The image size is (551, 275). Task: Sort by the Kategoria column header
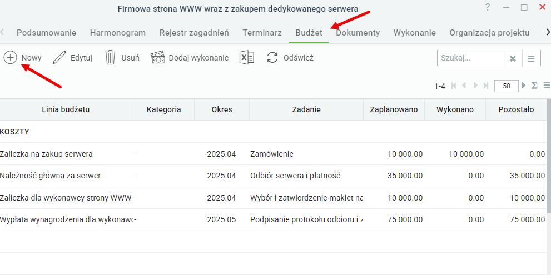pyautogui.click(x=164, y=109)
